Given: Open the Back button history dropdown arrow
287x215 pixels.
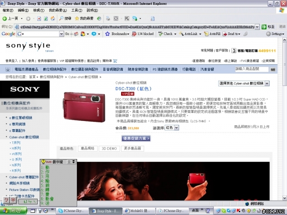Looking at the screenshot, I should pos(22,18).
